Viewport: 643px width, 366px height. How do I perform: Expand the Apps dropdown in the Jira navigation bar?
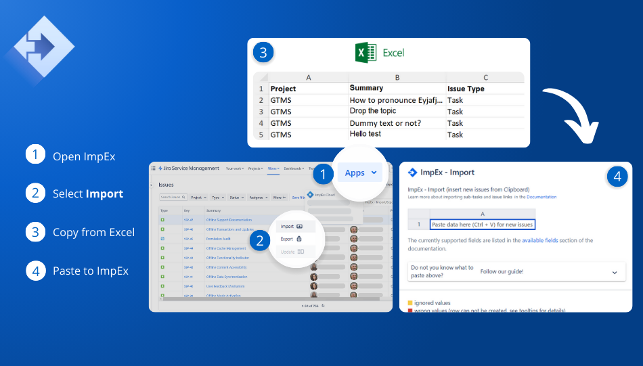pos(360,173)
